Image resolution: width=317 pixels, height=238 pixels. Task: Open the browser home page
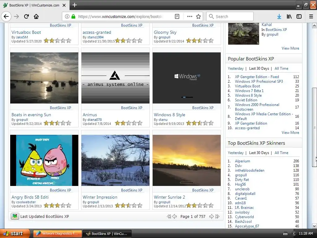(36, 16)
